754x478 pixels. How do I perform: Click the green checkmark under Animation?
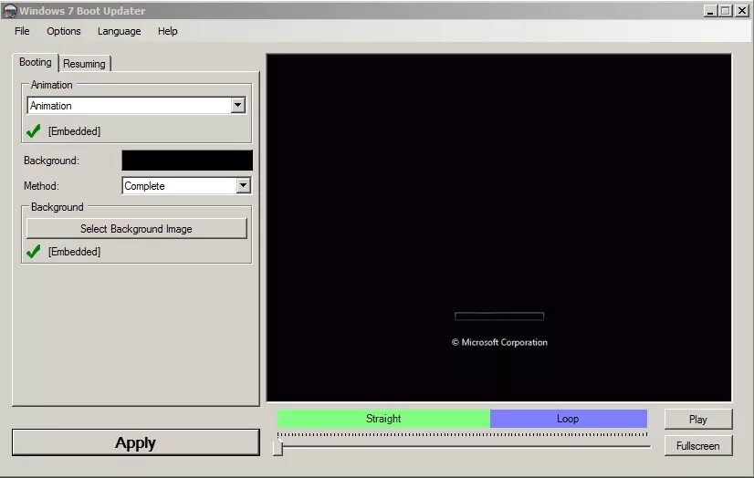(33, 130)
